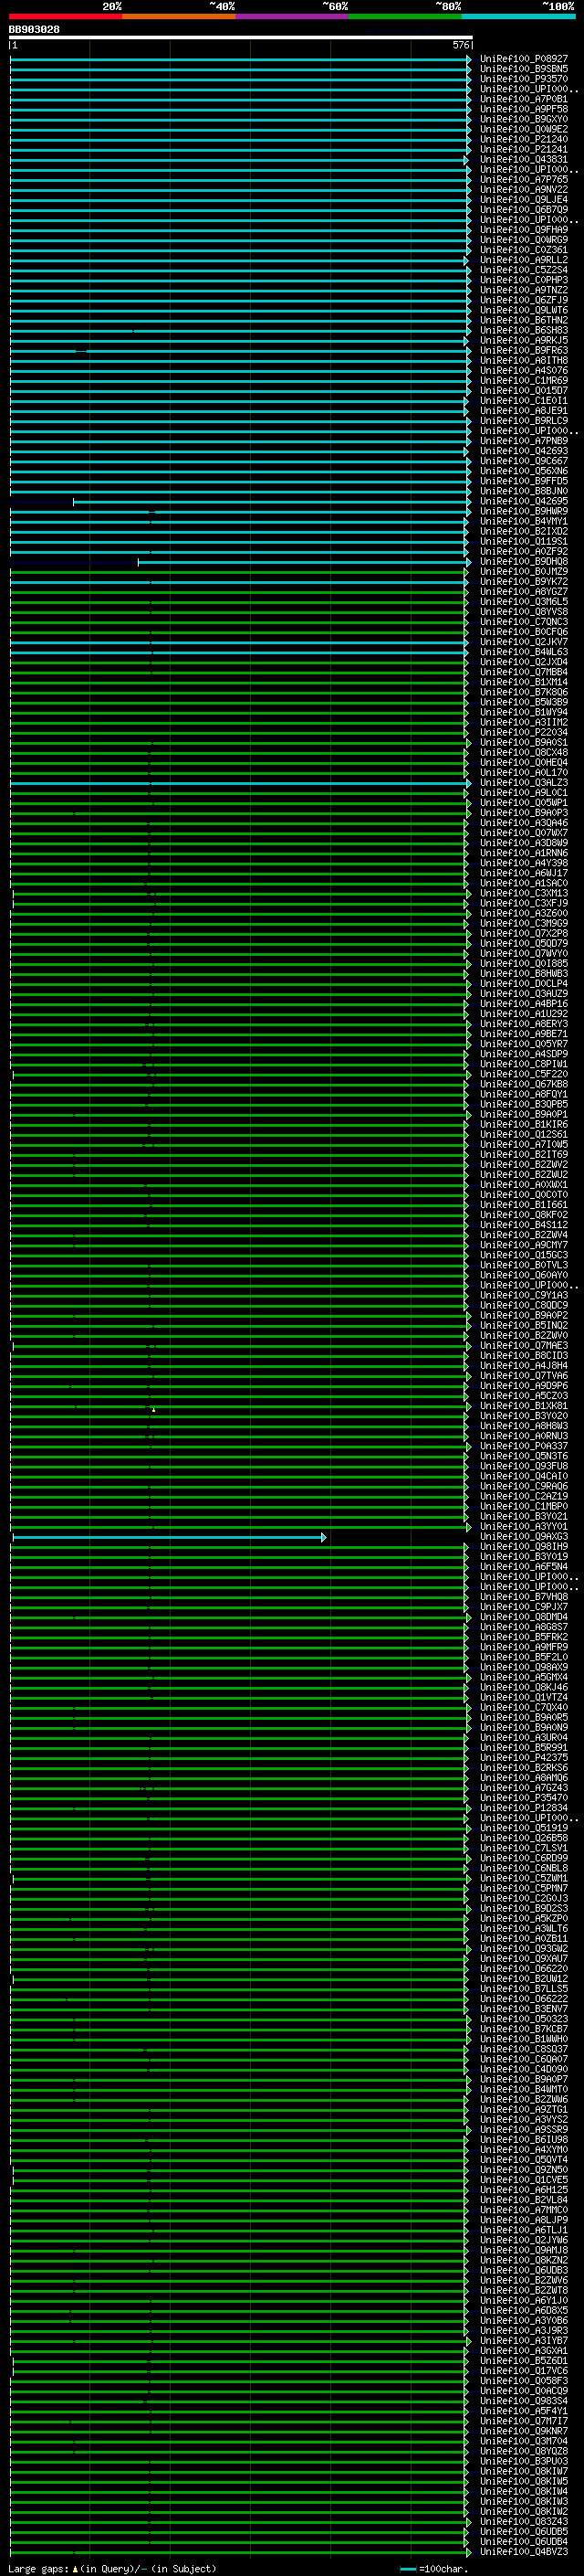The image size is (584, 2576).
Task: Select hit label UniRef100_Q98IH9
Action: pos(523,1547)
